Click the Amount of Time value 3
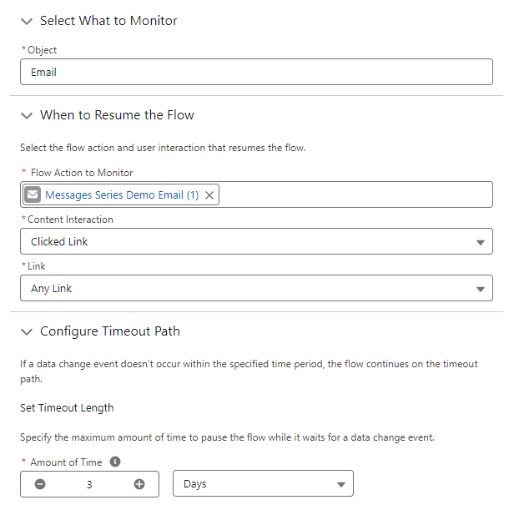 tap(89, 484)
